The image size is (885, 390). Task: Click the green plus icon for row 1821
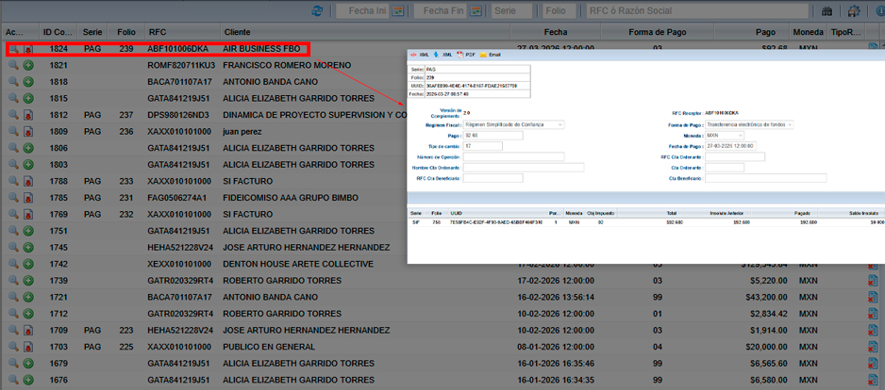tap(28, 66)
